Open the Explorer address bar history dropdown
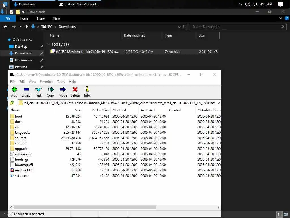The height and width of the screenshot is (218, 290). click(179, 27)
